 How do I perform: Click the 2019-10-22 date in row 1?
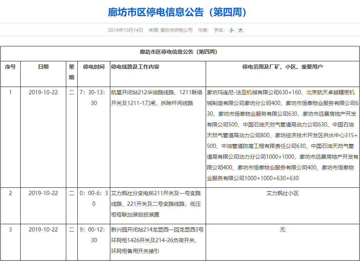coord(43,92)
